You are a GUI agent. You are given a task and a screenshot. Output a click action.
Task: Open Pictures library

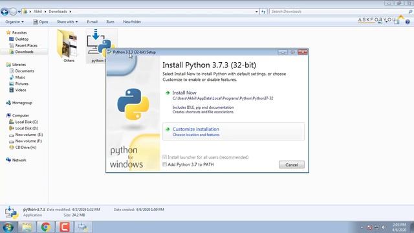click(21, 83)
